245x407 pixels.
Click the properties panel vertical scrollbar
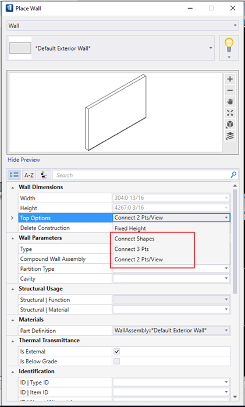coord(235,242)
